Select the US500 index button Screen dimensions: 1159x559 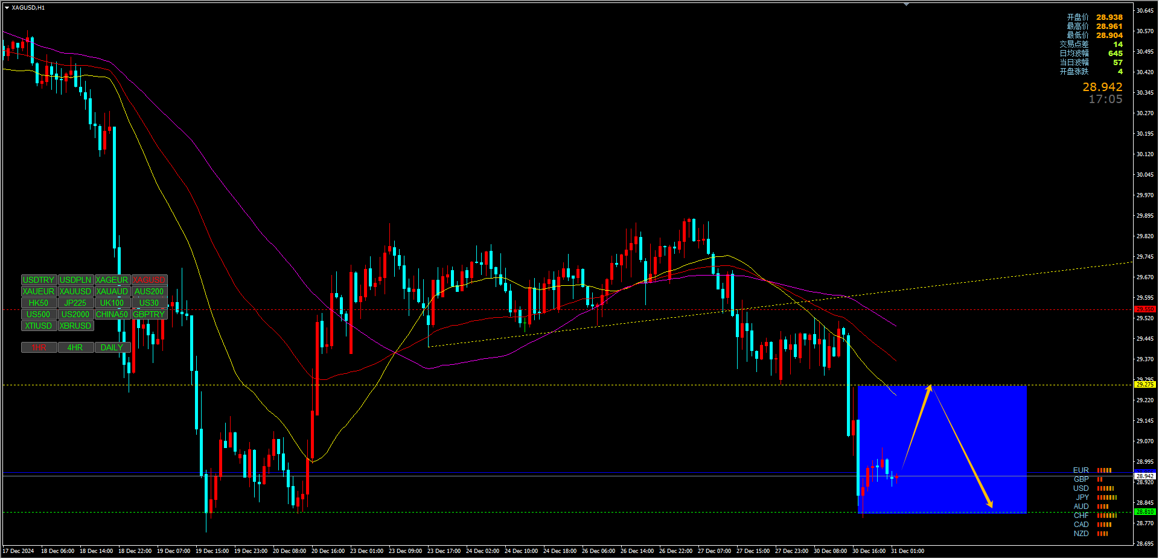[39, 315]
